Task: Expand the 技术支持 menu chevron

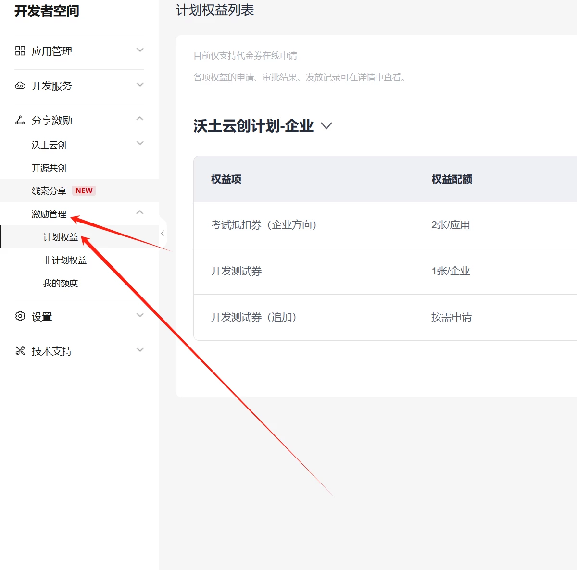Action: point(140,350)
